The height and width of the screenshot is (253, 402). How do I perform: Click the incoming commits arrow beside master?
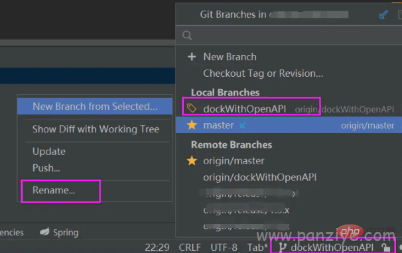[243, 125]
